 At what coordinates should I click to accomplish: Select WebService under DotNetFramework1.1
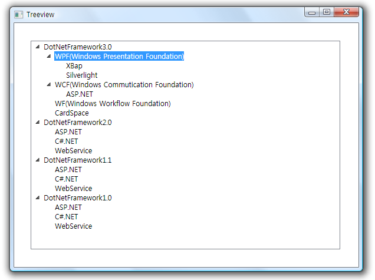[x=74, y=189]
